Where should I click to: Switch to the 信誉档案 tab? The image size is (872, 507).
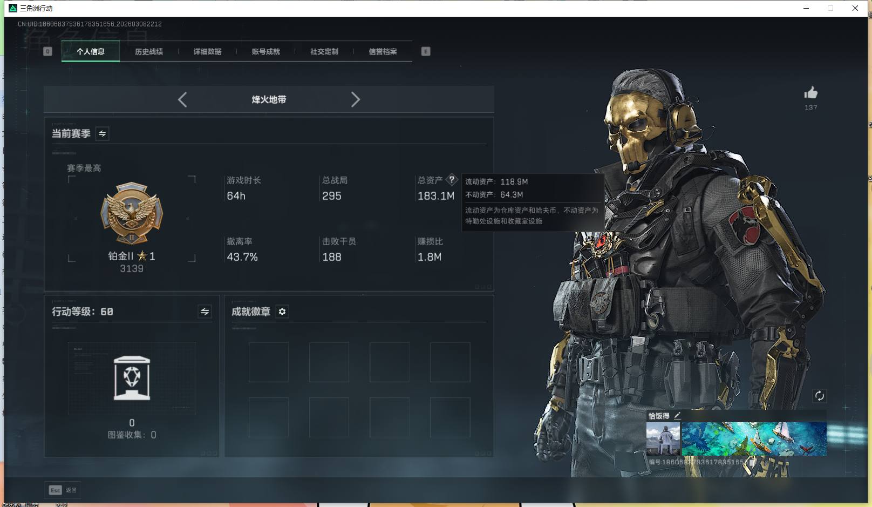[383, 51]
